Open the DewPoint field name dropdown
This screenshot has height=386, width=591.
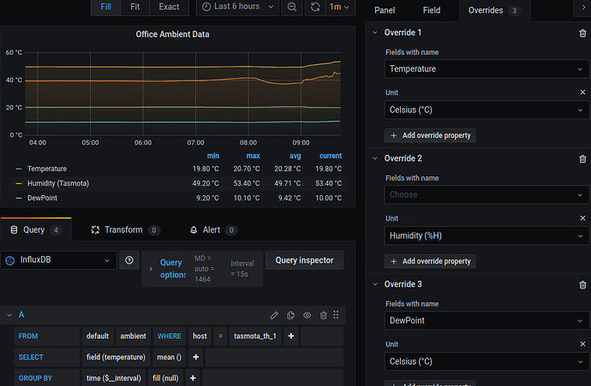[x=487, y=320]
